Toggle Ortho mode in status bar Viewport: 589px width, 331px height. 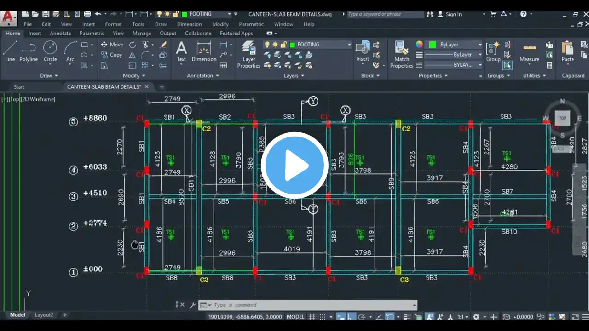tap(351, 317)
